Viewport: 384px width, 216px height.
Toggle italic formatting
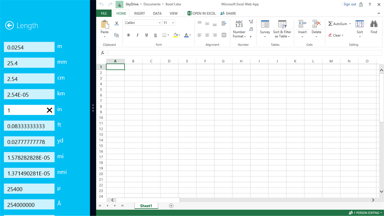point(137,35)
